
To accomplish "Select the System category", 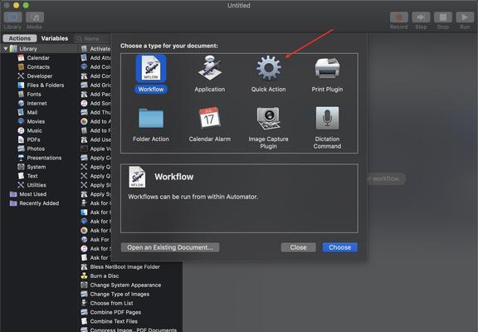I will [37, 167].
